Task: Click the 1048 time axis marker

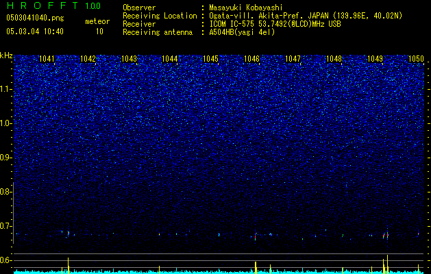Action: tap(334, 58)
